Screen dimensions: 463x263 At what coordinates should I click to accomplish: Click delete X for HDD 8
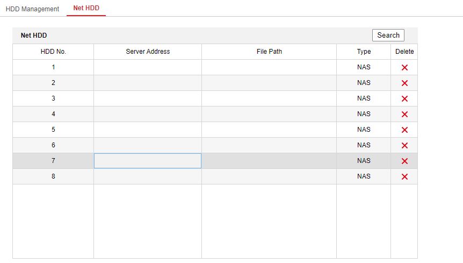pyautogui.click(x=404, y=177)
